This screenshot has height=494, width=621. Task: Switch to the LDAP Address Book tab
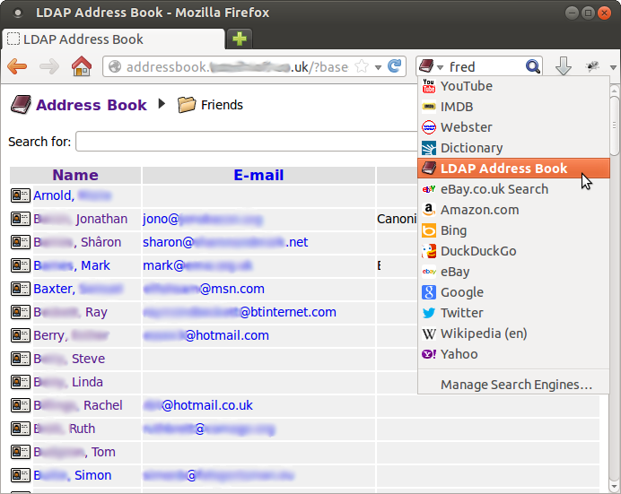coord(113,39)
